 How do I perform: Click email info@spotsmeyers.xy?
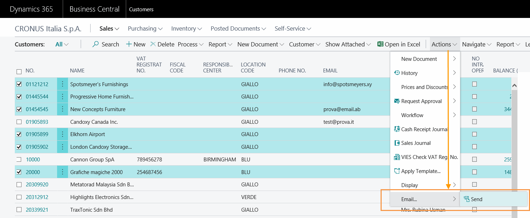[347, 84]
